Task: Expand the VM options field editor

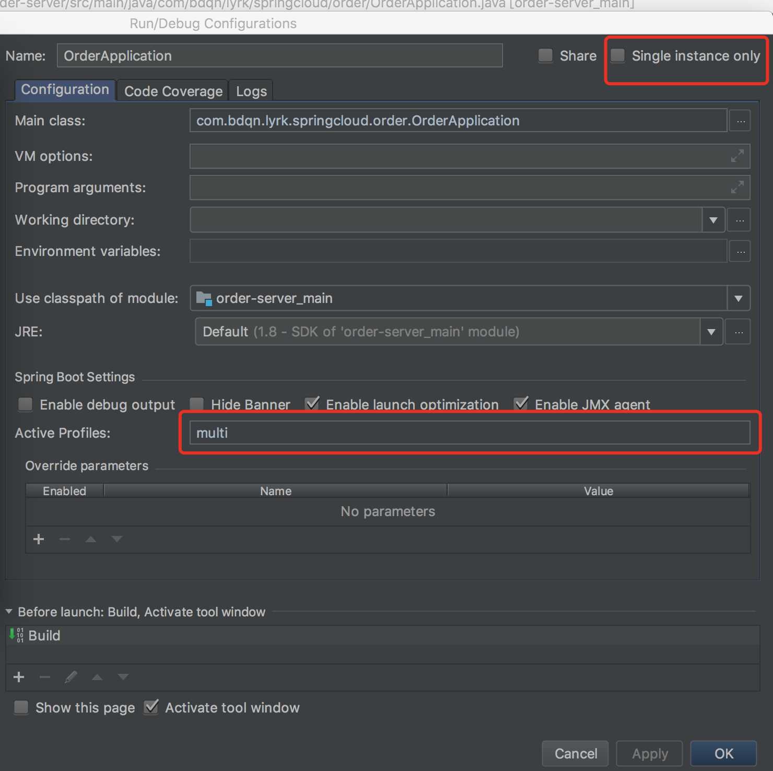Action: 737,156
